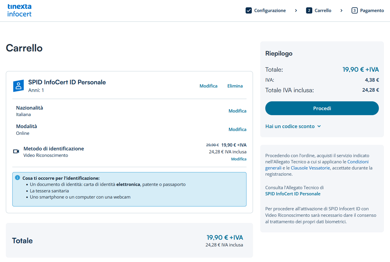The width and height of the screenshot is (390, 262).
Task: Click Modifica next to SPID InfoCert ID Personale
Action: pos(208,86)
